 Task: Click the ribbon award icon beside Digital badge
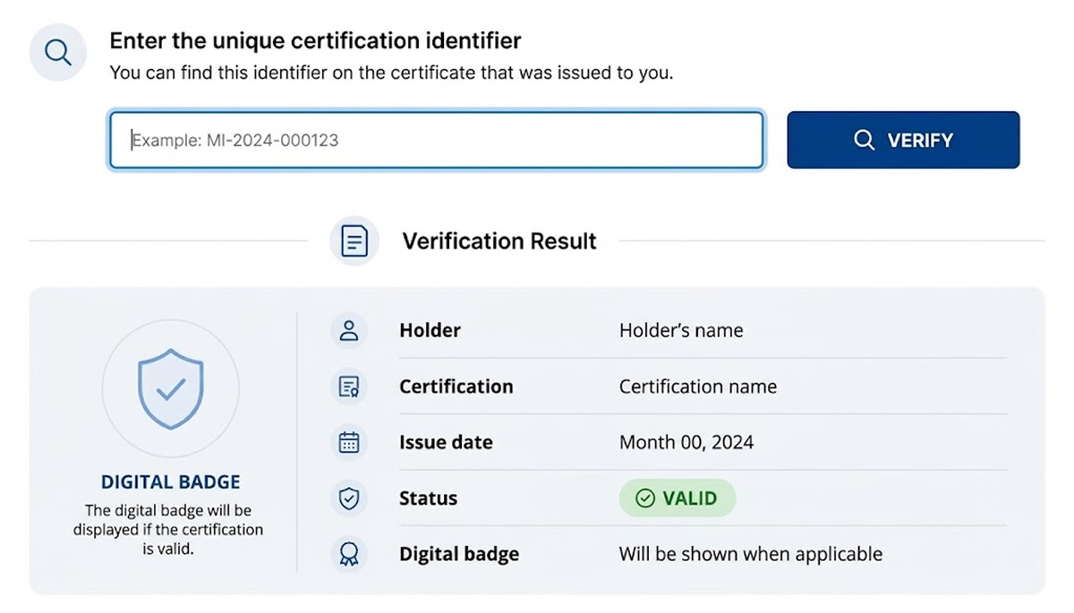(x=349, y=554)
